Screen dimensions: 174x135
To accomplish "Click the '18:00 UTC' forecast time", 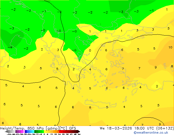I will pos(144,128).
